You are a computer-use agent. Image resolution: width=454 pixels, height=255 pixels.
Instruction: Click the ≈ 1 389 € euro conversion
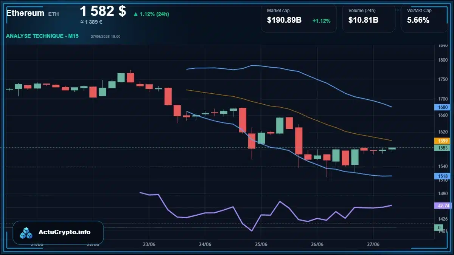tap(91, 22)
